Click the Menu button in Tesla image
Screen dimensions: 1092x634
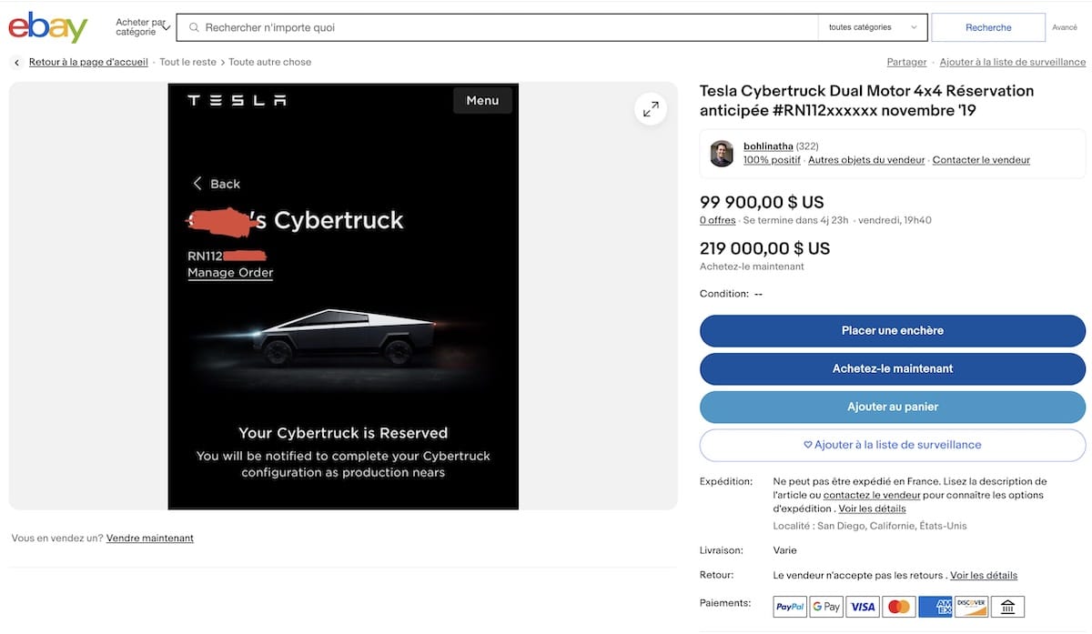[x=482, y=100]
